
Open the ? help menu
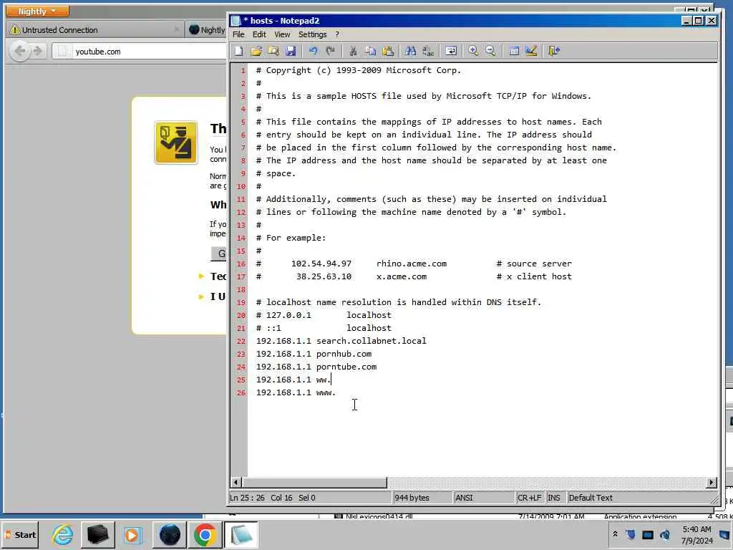(x=336, y=34)
